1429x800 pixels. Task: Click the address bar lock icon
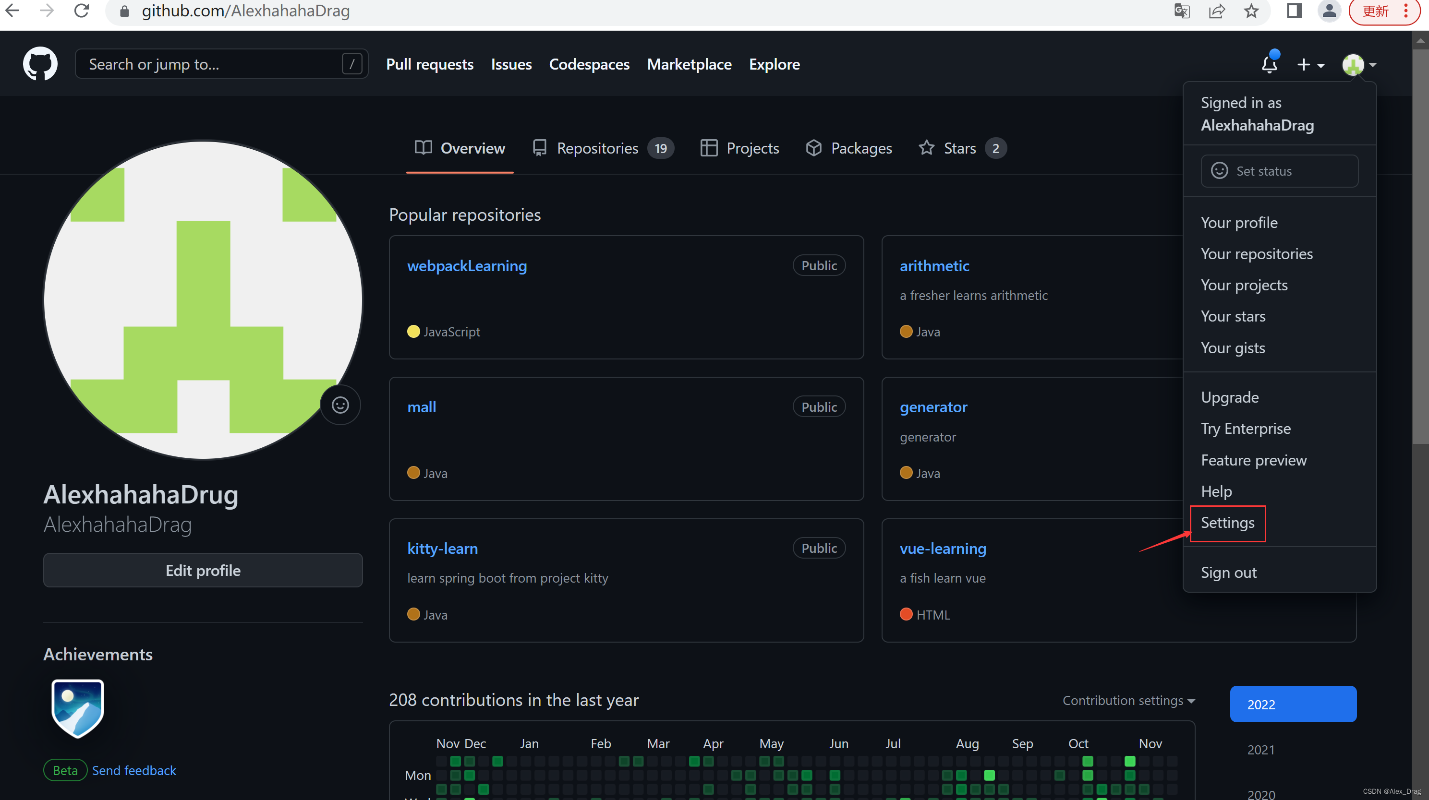(124, 11)
